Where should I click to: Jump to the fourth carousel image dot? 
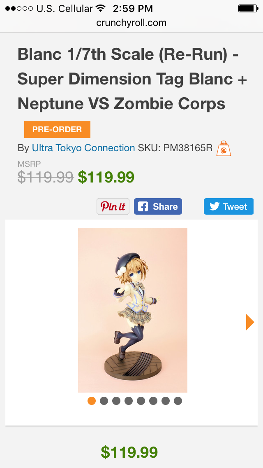(x=129, y=401)
